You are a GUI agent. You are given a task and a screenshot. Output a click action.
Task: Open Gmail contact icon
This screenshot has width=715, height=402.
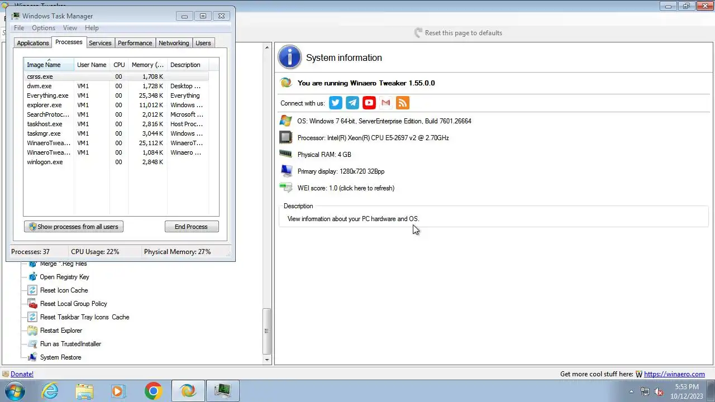pos(386,103)
